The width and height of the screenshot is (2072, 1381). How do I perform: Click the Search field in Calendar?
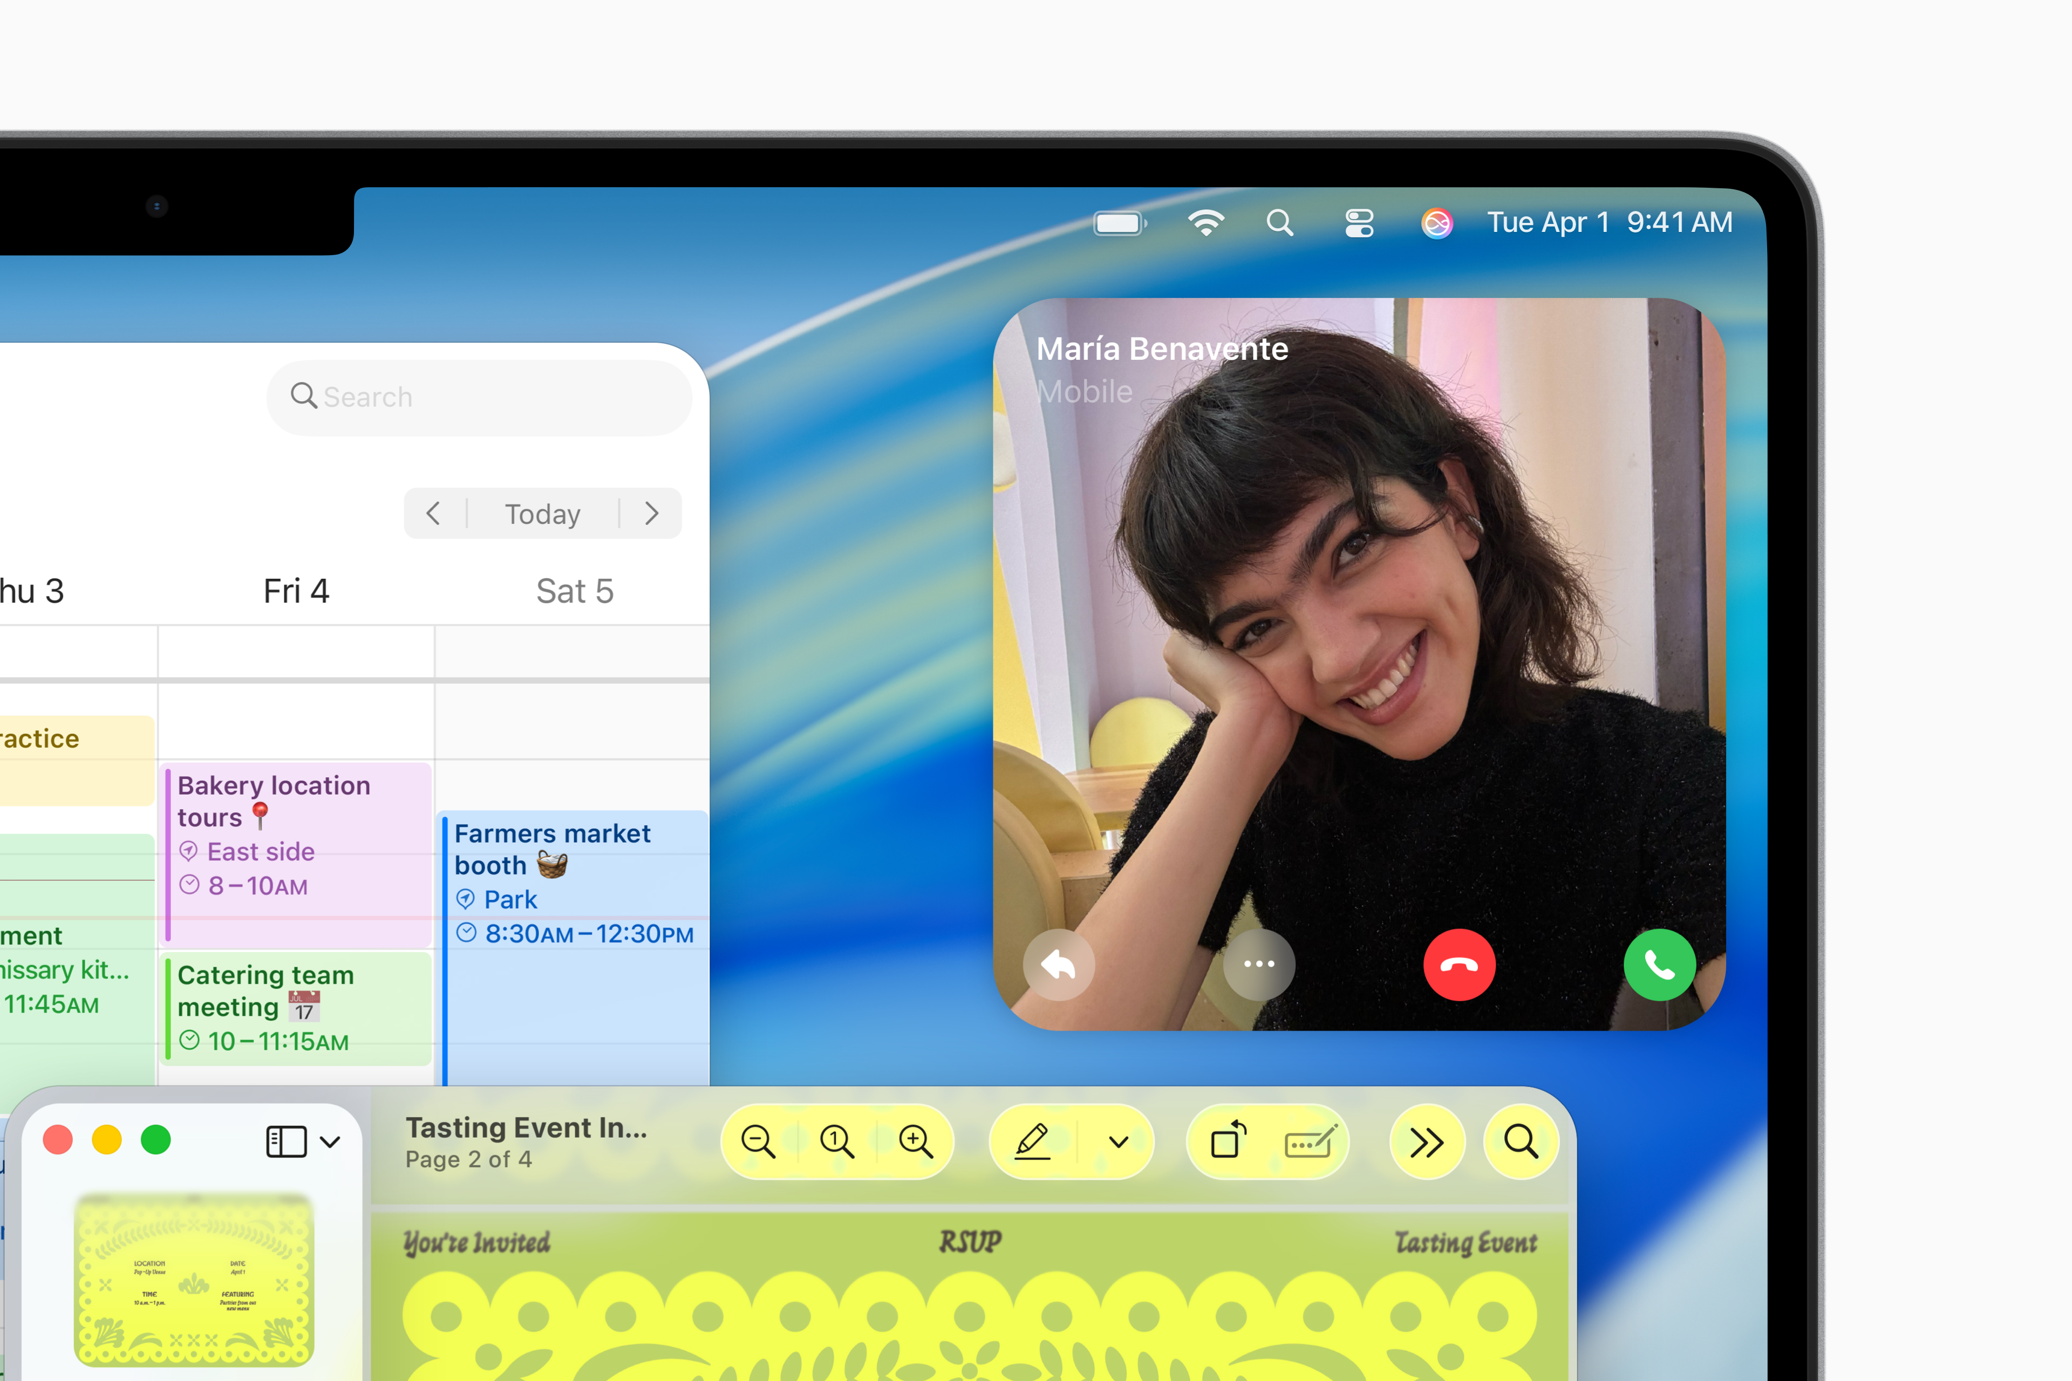click(479, 397)
